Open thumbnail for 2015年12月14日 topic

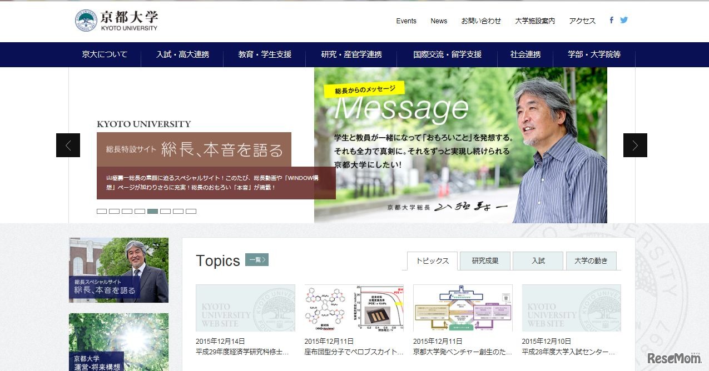[245, 308]
